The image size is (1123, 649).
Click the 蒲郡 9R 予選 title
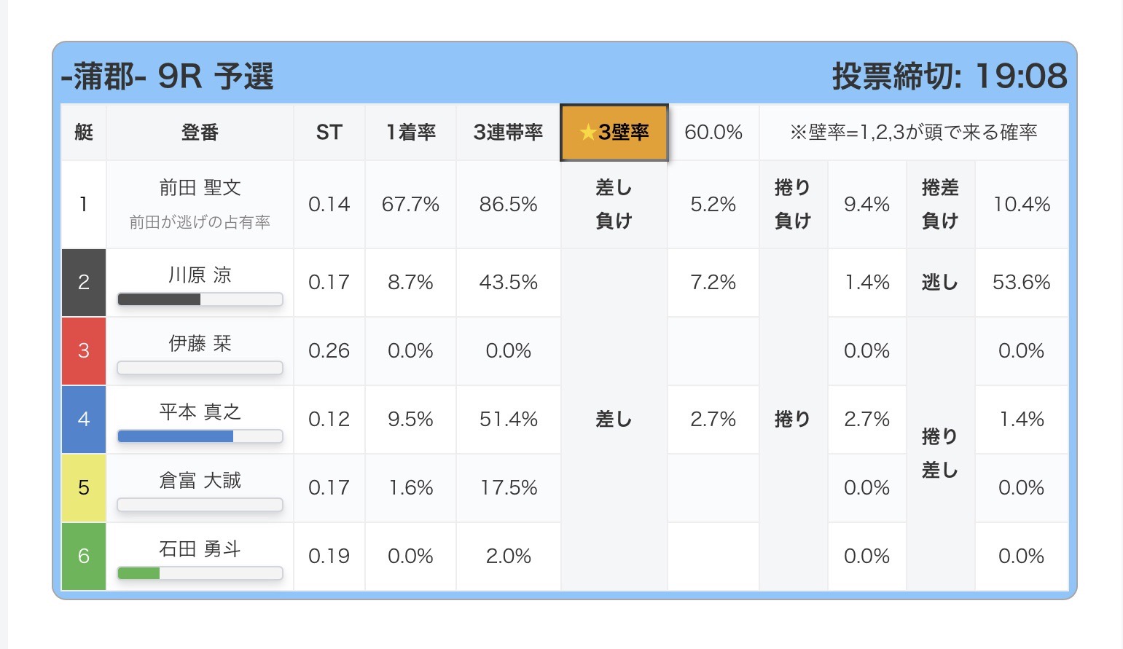coord(168,76)
